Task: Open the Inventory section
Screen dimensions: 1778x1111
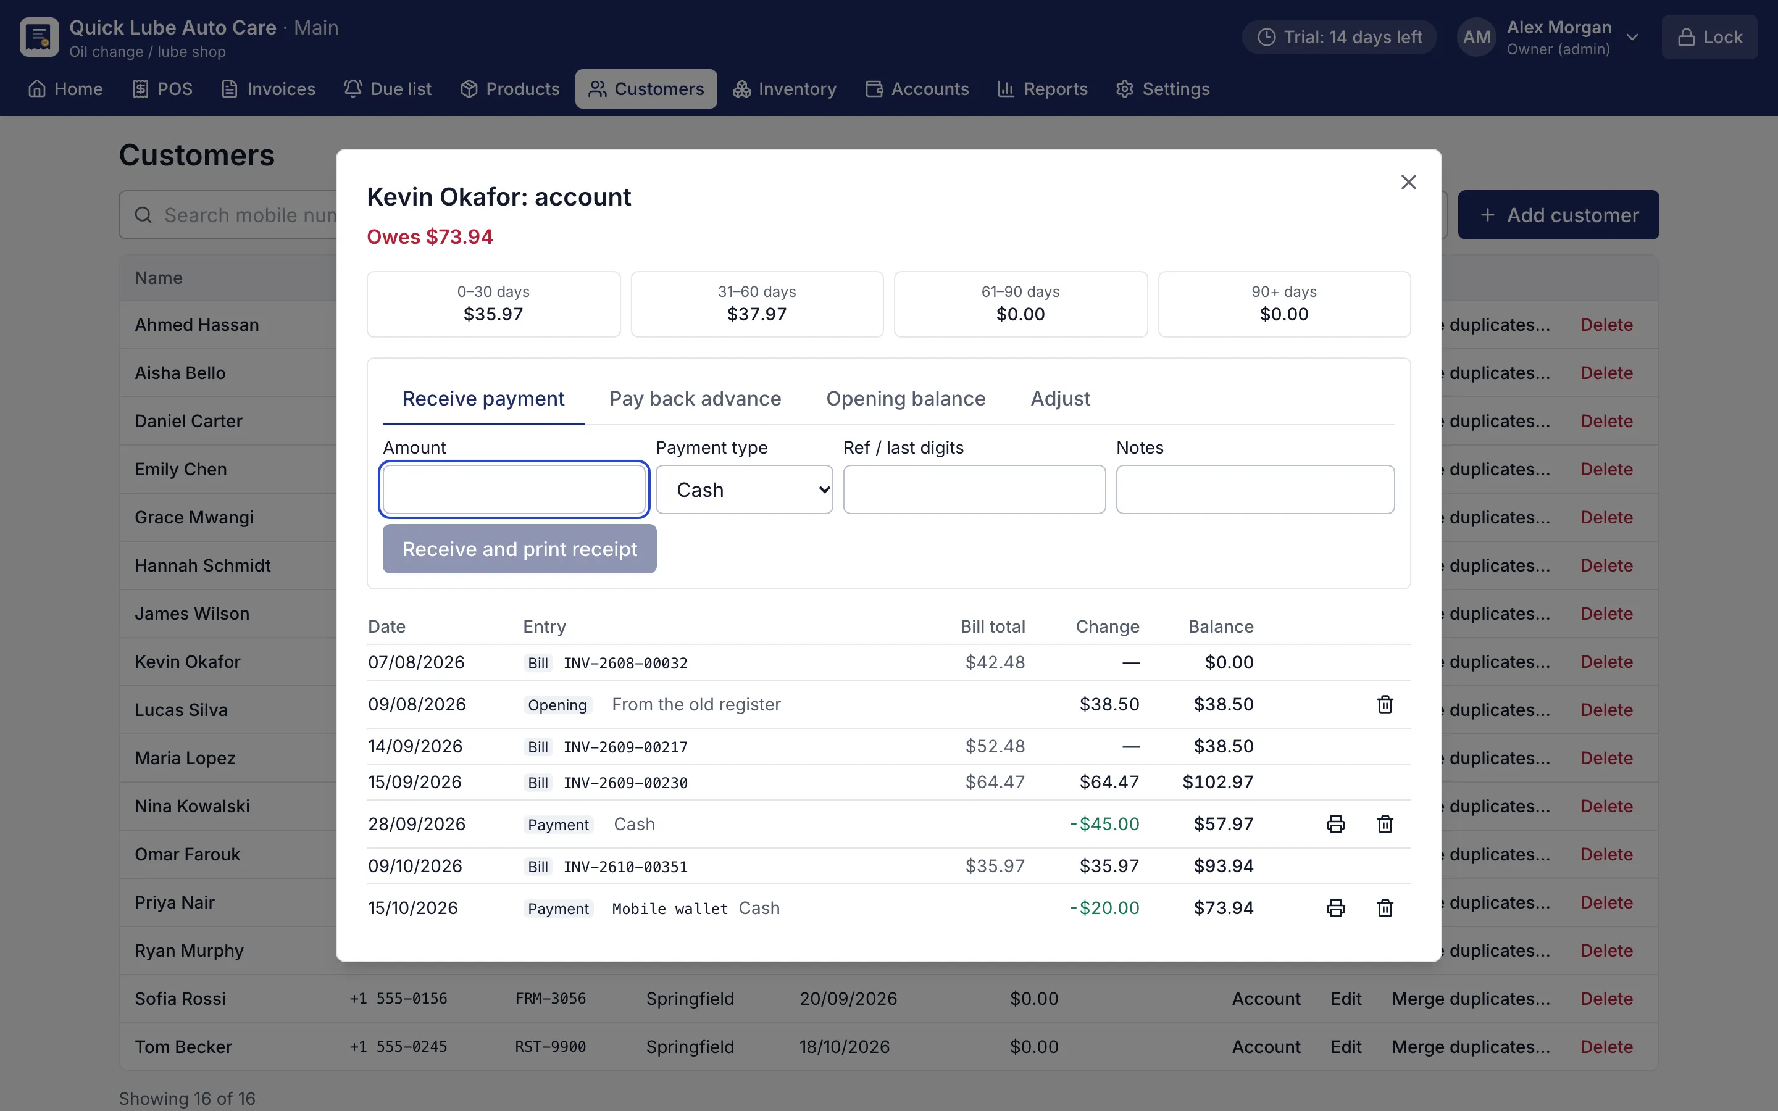Action: coord(785,89)
